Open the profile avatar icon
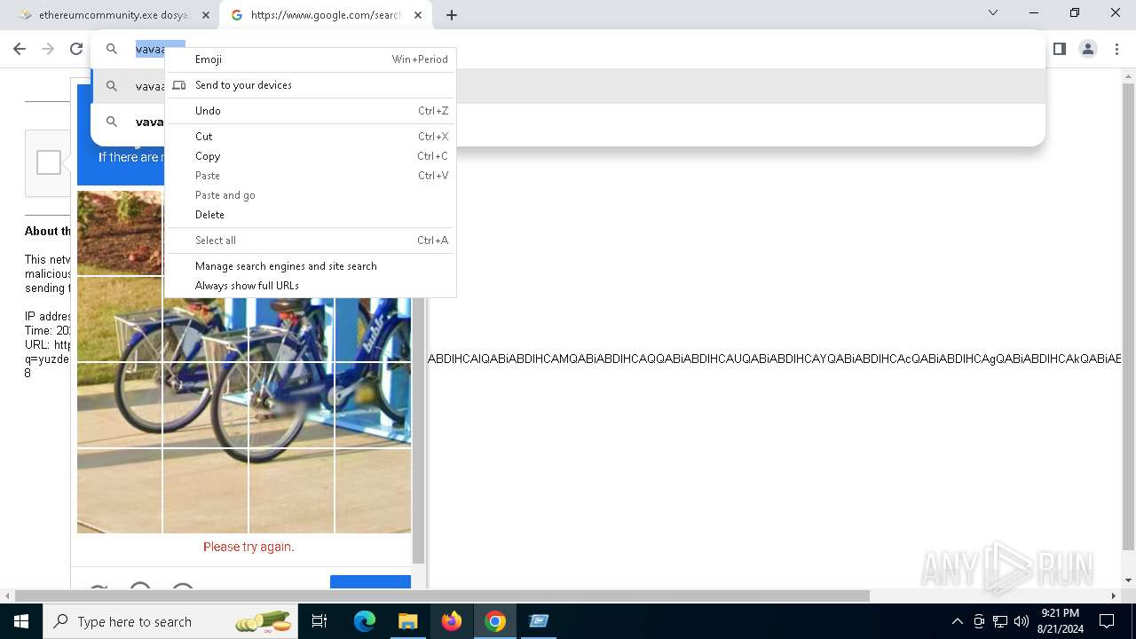The image size is (1136, 639). [x=1088, y=49]
